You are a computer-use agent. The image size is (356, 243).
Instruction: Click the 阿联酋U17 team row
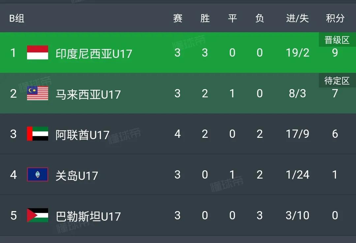tap(82, 134)
